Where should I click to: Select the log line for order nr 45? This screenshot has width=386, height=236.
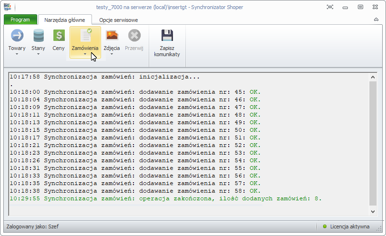pos(135,92)
